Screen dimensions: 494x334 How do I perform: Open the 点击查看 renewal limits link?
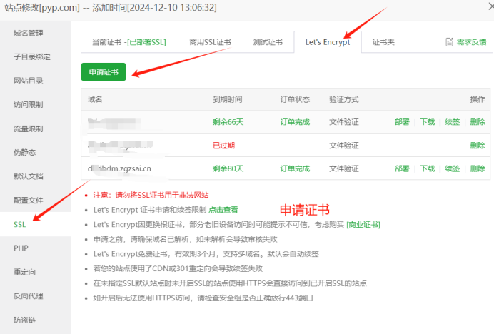[x=223, y=210]
